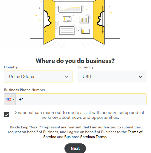This screenshot has width=151, height=153.
Task: Click the left Snapchat ghost on yellow door
Action: 47,19
